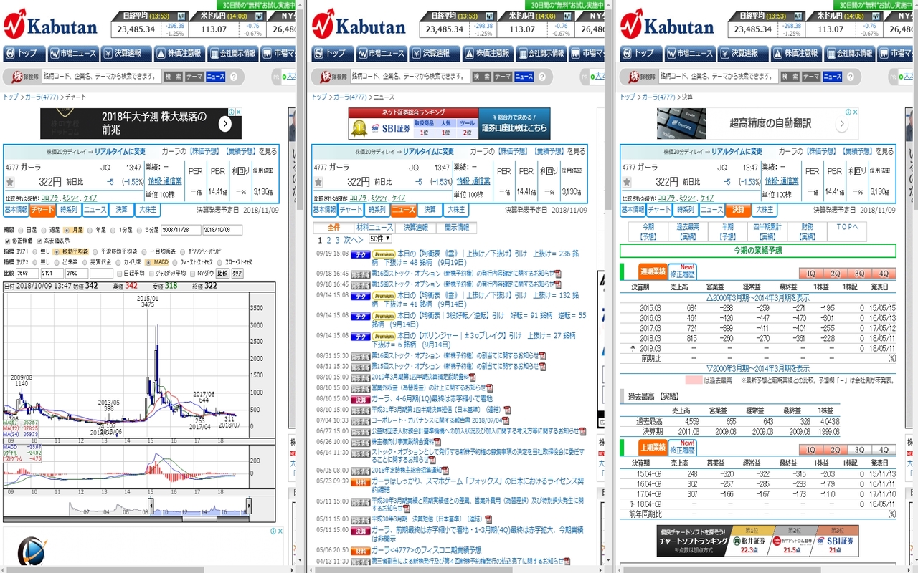Open PDF icon for 09/18 第16回ストック・オプション notice
918x573 pixels.
tap(558, 274)
